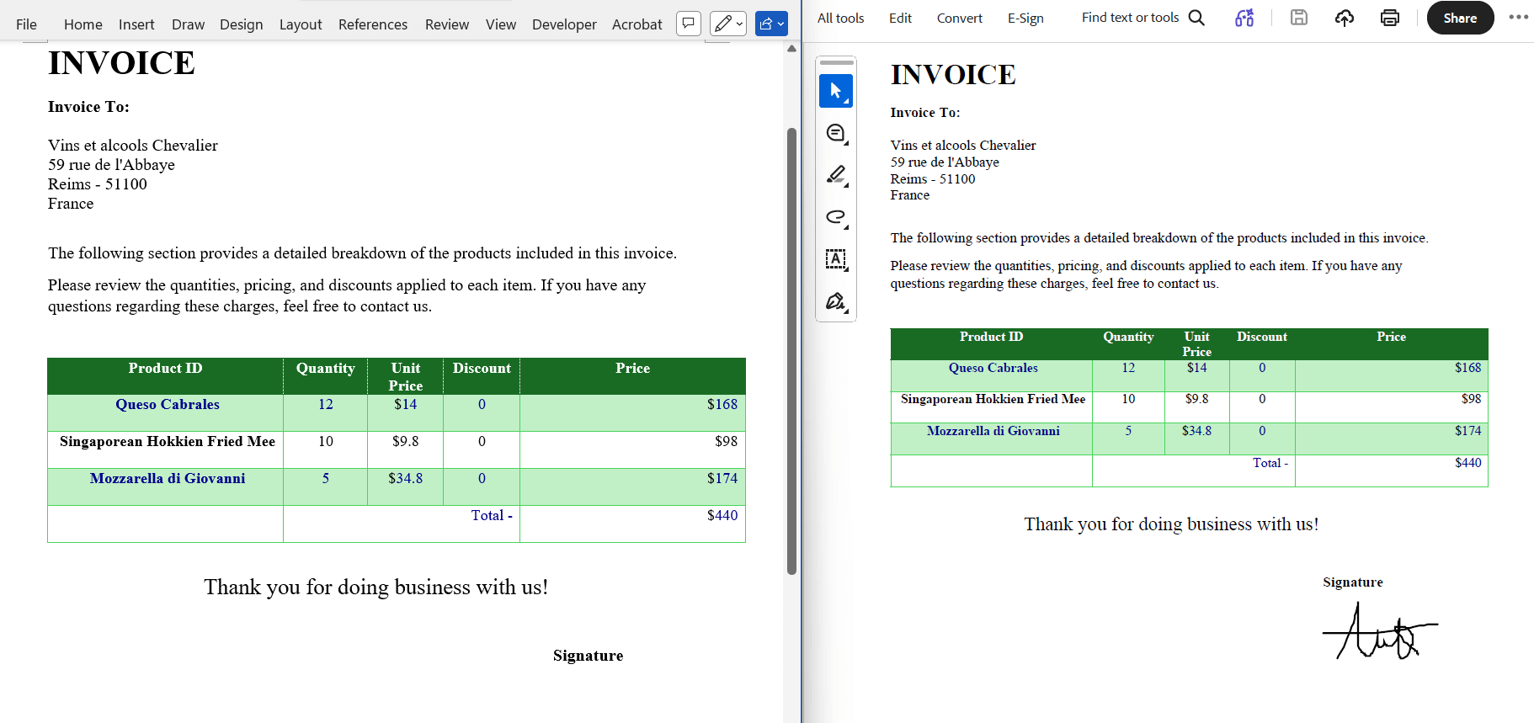Image resolution: width=1534 pixels, height=723 pixels.
Task: Open All tools in Acrobat
Action: (x=840, y=18)
